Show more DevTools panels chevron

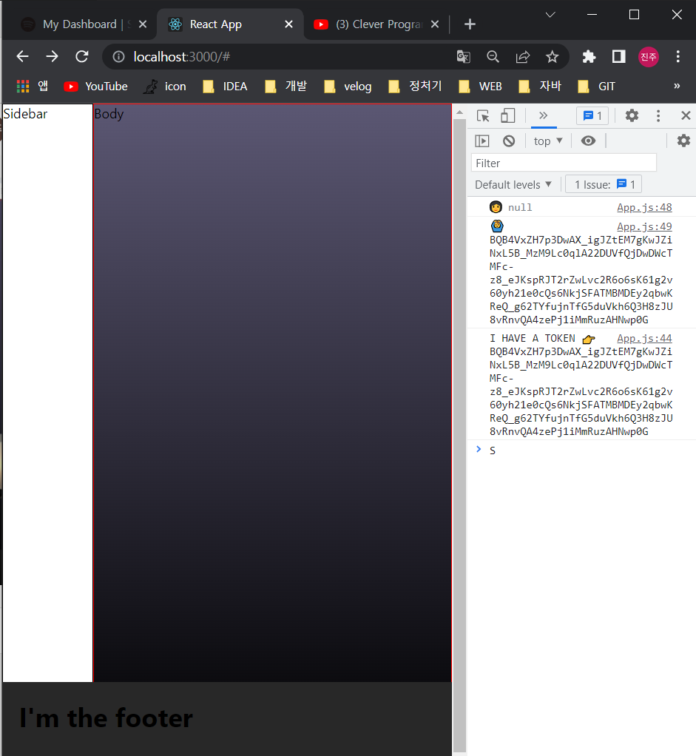click(x=543, y=115)
